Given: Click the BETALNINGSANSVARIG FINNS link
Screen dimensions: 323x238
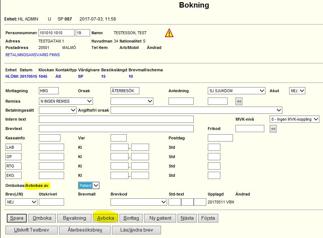Looking at the screenshot, I should (32, 55).
